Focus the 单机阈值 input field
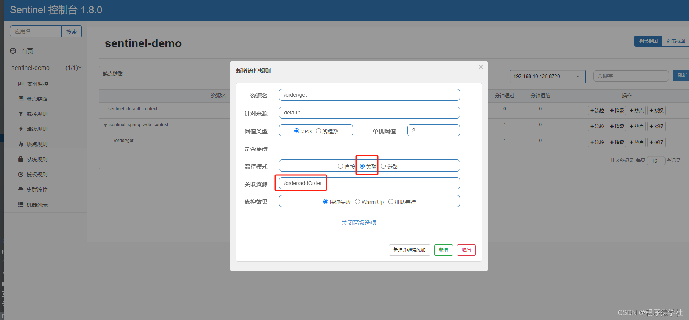The image size is (689, 320). (x=433, y=130)
